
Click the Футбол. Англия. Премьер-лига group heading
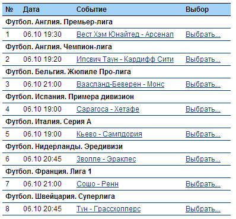(59, 22)
